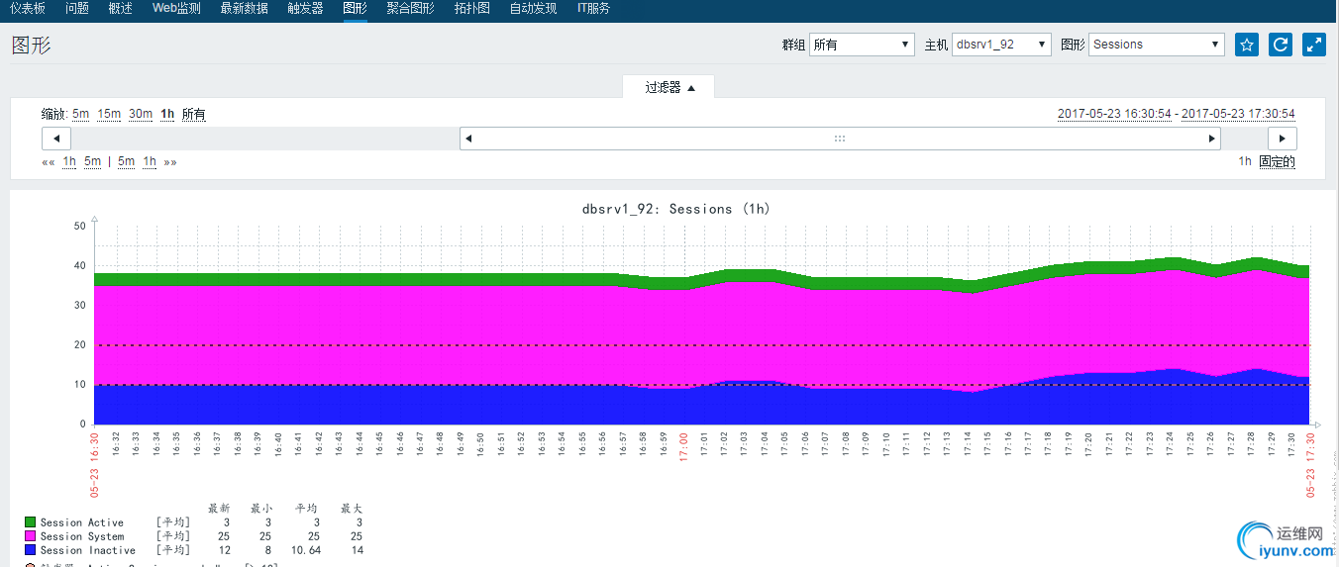Open fullscreen mode icon
The width and height of the screenshot is (1339, 567).
tap(1314, 45)
